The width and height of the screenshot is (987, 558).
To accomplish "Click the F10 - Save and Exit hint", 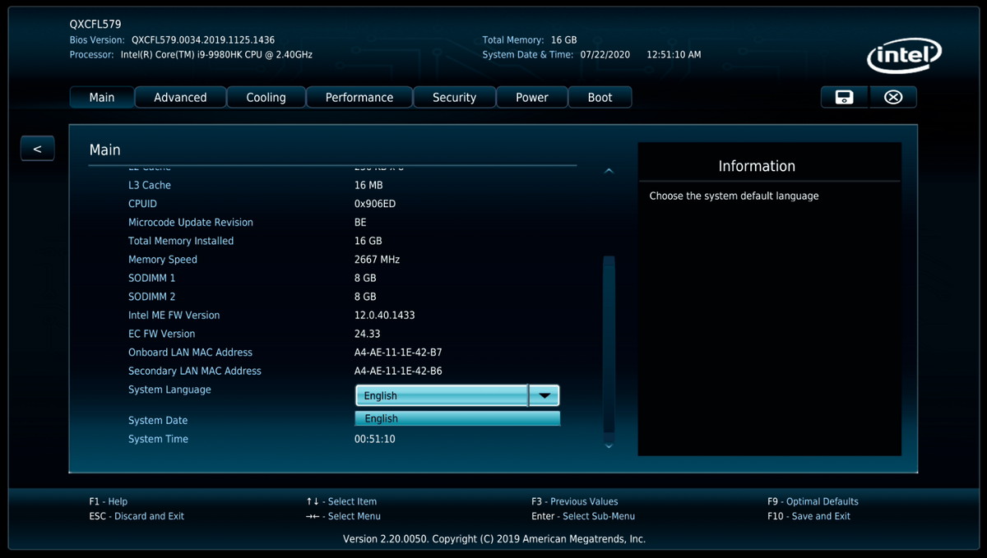I will coord(809,516).
